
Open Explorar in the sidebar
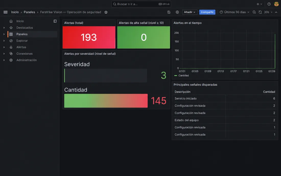pos(22,40)
